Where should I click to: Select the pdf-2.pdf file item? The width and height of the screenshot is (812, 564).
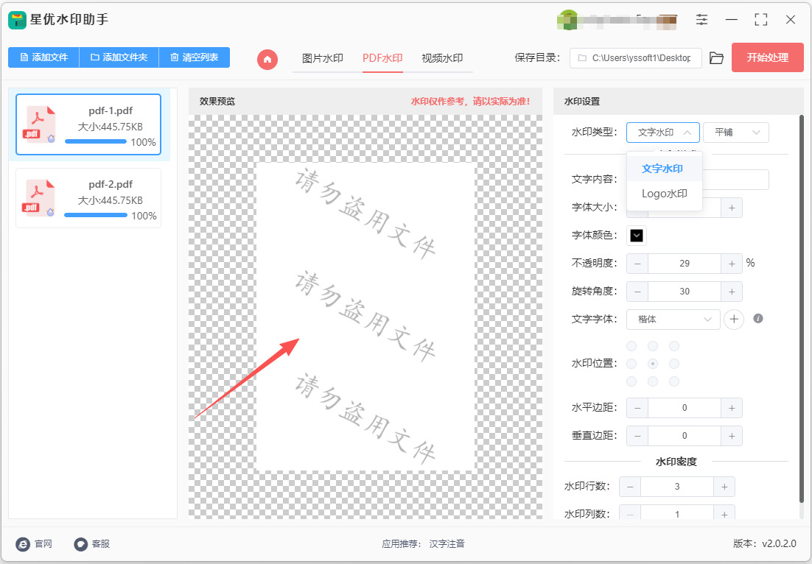[88, 198]
